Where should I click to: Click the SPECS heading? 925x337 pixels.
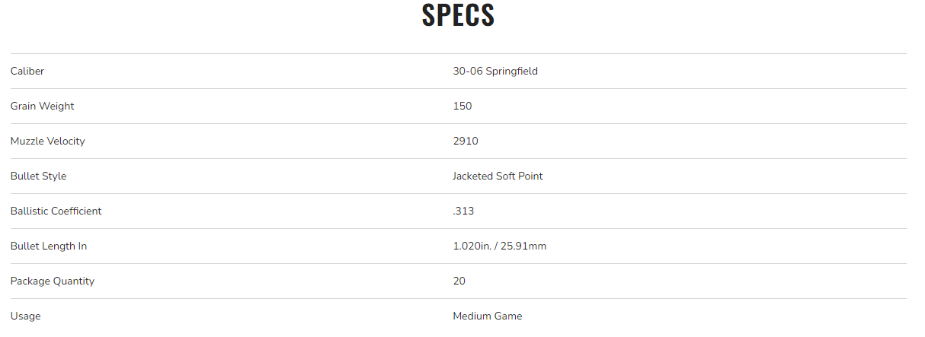click(x=458, y=16)
